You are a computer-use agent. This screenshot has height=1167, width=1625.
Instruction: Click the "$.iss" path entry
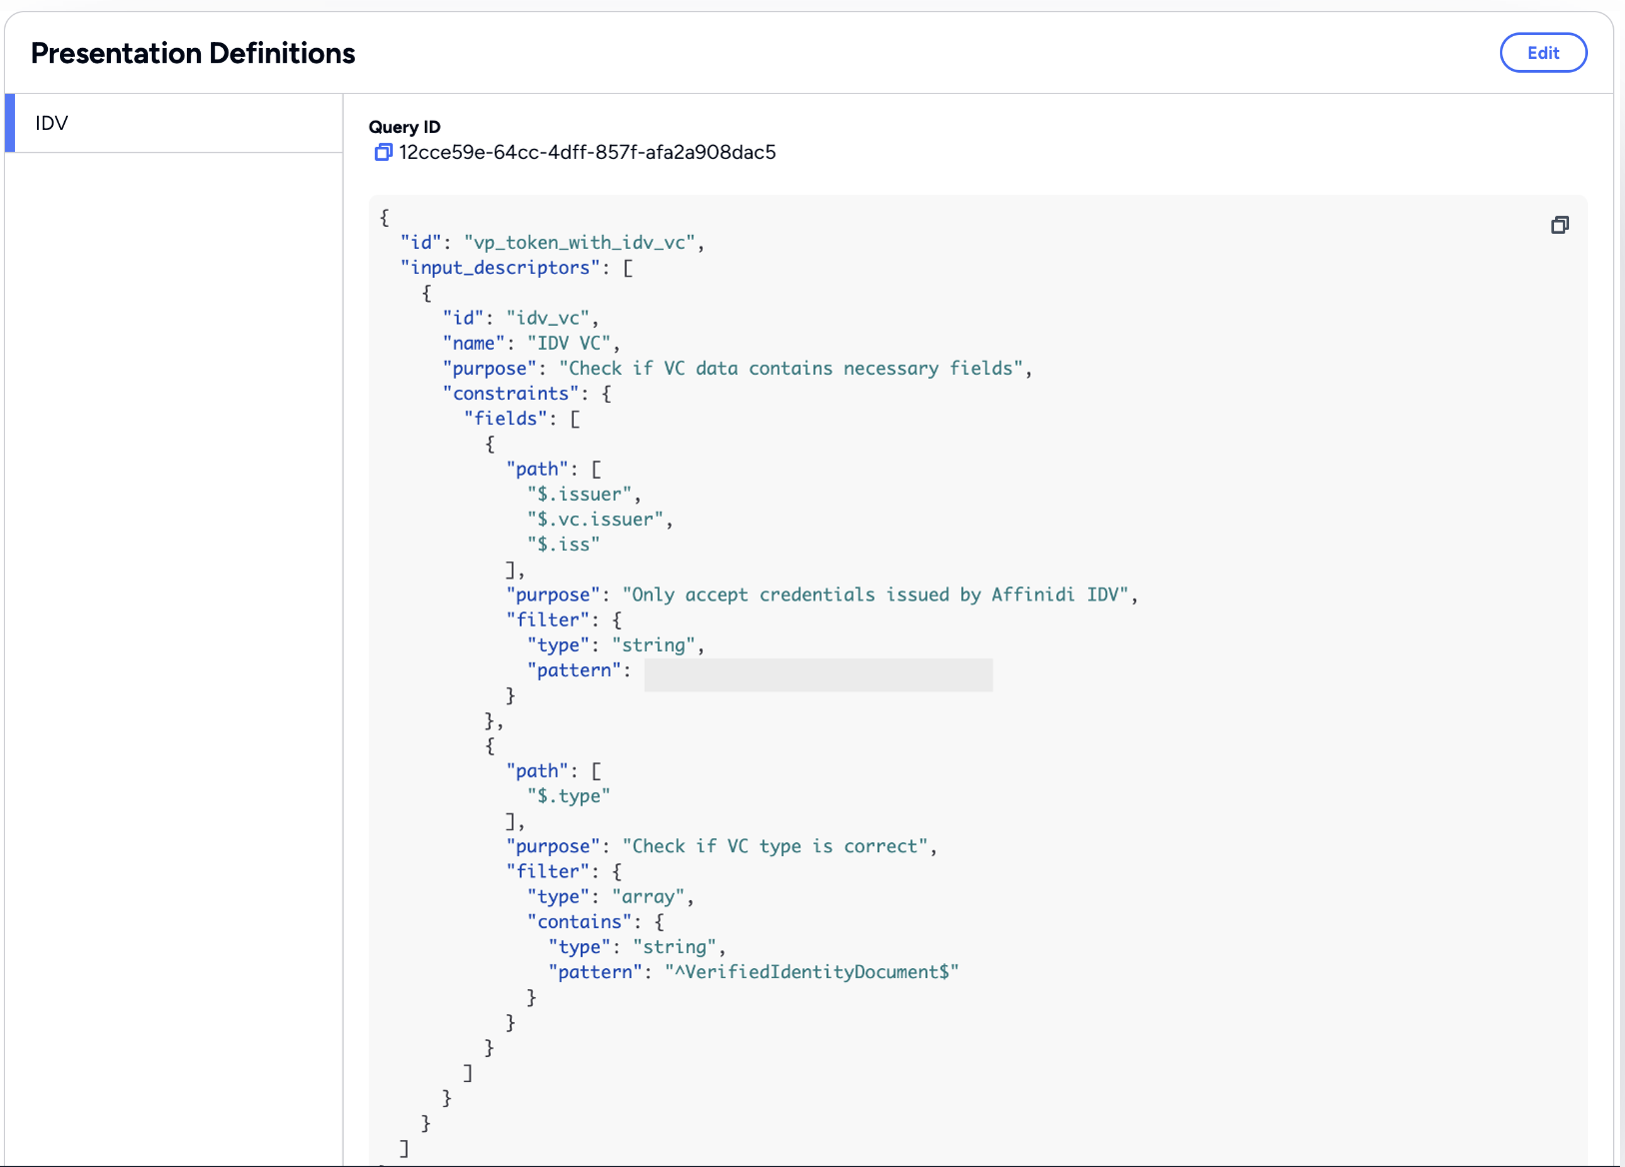564,545
